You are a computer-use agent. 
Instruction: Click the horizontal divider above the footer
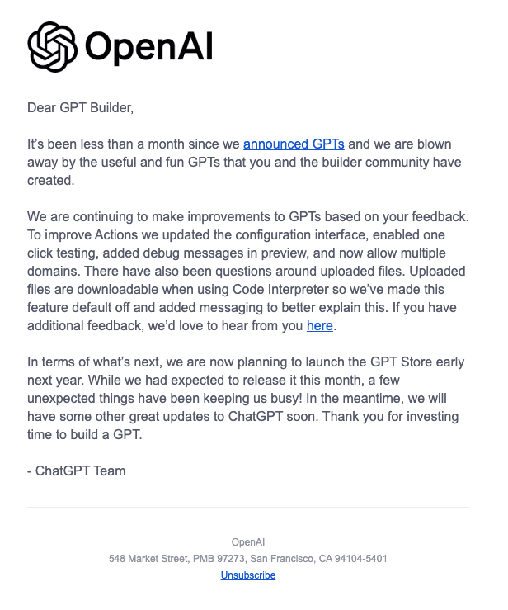(248, 507)
